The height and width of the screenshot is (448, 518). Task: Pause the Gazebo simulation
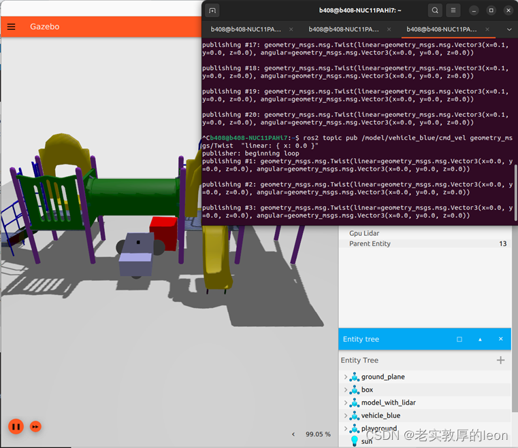coord(16,426)
